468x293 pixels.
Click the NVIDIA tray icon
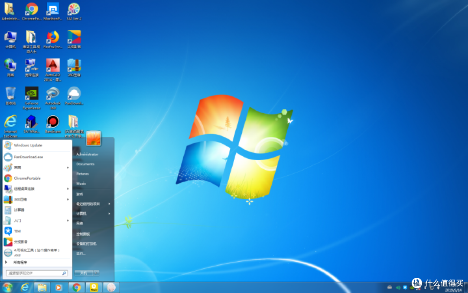412,288
